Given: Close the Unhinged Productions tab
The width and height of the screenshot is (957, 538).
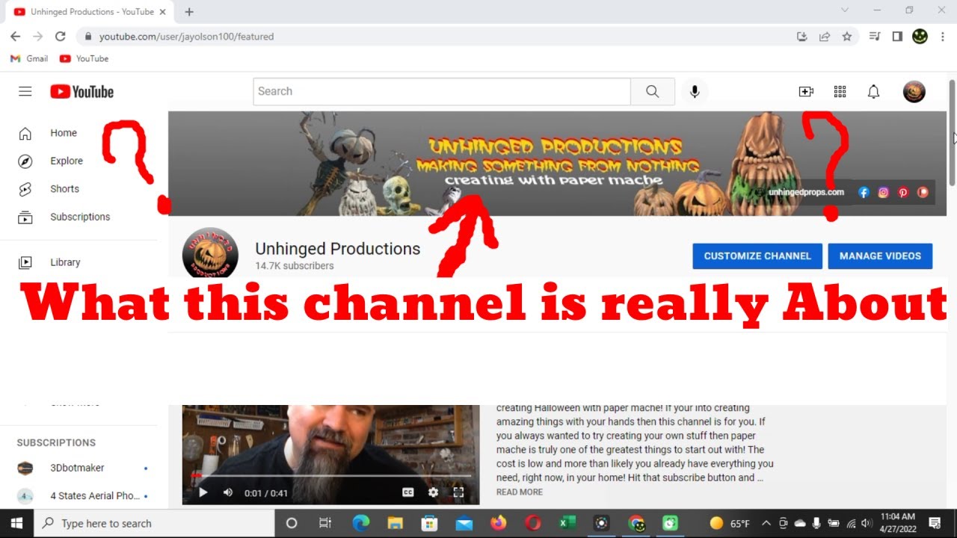Looking at the screenshot, I should pos(163,12).
